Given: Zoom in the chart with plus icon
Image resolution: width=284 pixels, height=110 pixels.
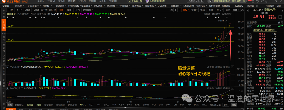Looking at the screenshot, I should (175, 10).
